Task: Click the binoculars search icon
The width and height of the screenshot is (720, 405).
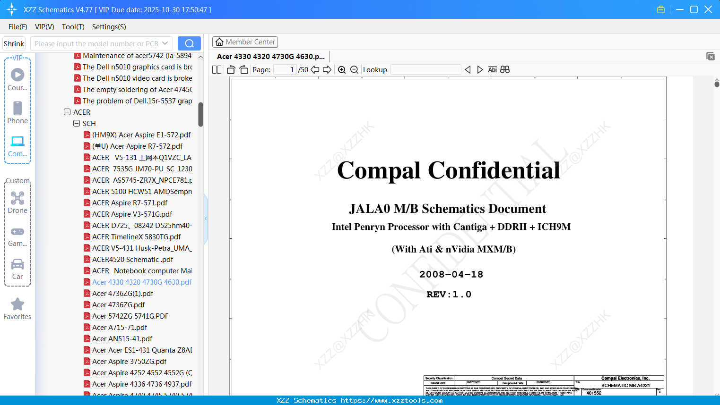Action: click(x=505, y=70)
